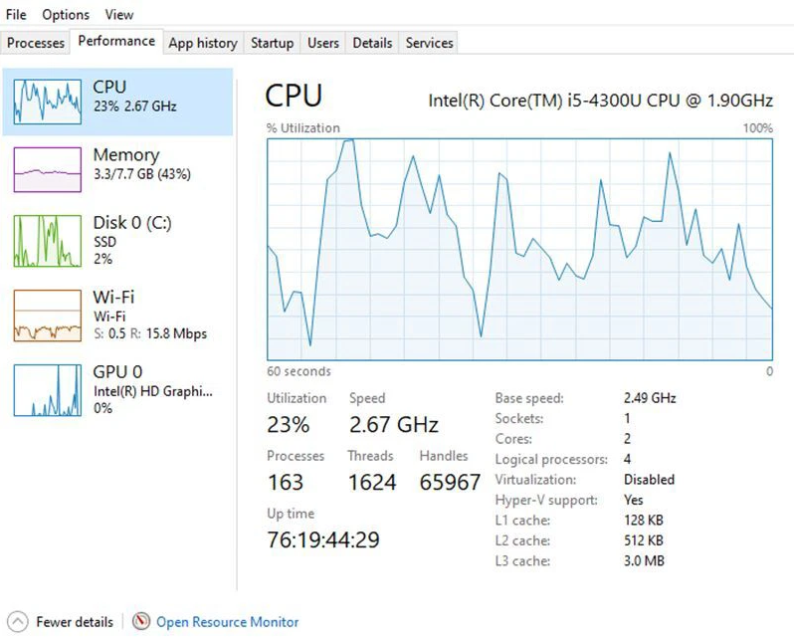This screenshot has width=794, height=642.
Task: Select the Memory usage graph thumbnail
Action: [47, 170]
